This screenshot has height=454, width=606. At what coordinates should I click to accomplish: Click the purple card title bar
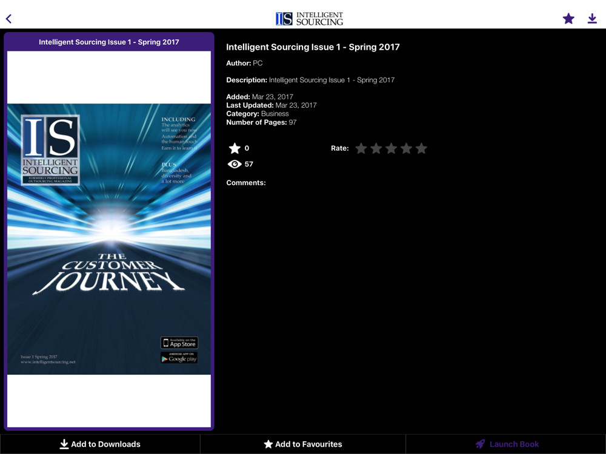[x=109, y=42]
